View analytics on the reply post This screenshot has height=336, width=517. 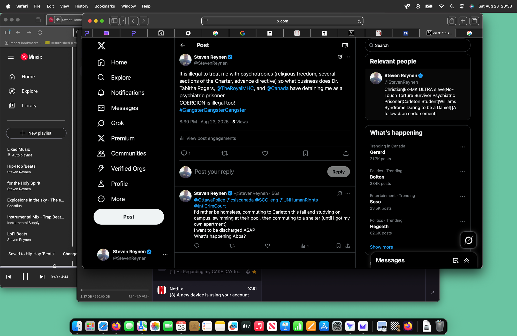click(x=305, y=246)
